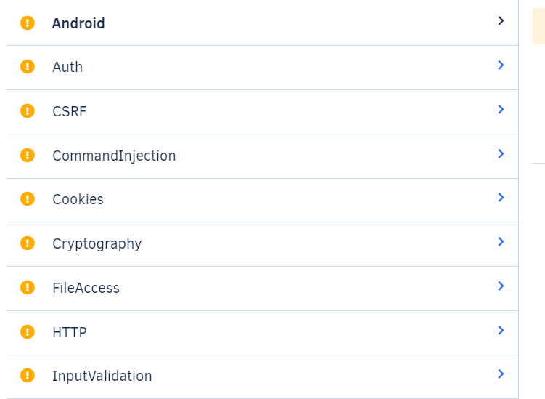Select the HTTP category label
The image size is (545, 399).
point(69,332)
